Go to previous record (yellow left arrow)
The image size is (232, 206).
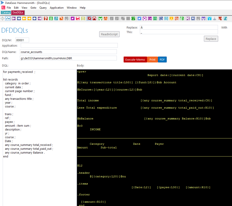coord(24,18)
